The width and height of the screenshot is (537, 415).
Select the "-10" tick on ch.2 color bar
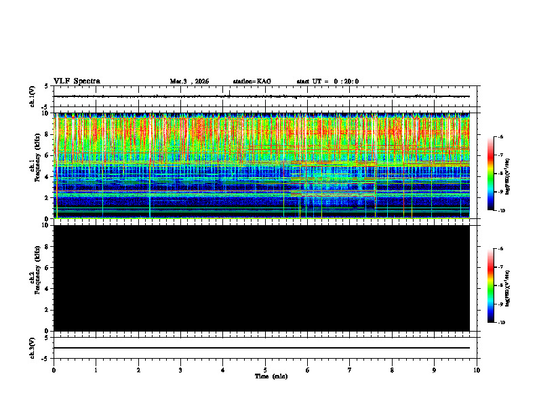point(502,323)
